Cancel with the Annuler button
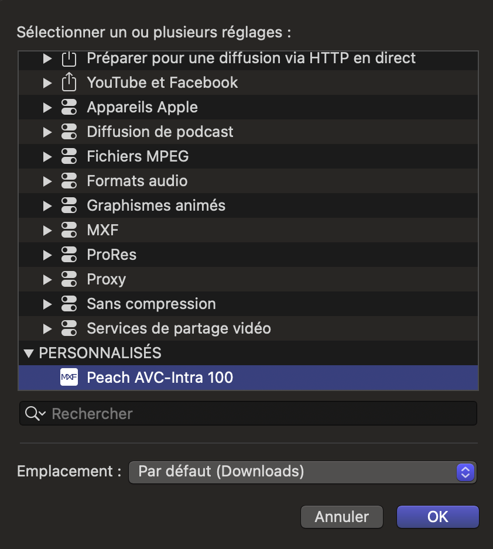Screen dimensions: 493x549 (x=342, y=517)
